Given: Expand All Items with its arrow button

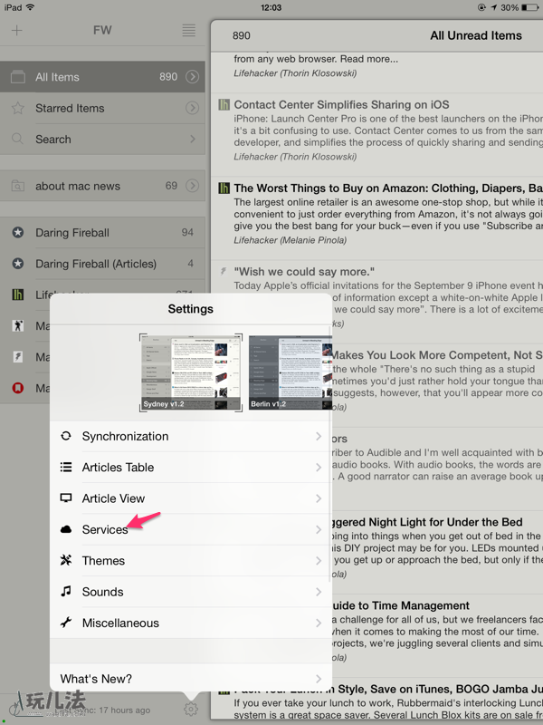Looking at the screenshot, I should click(x=192, y=77).
